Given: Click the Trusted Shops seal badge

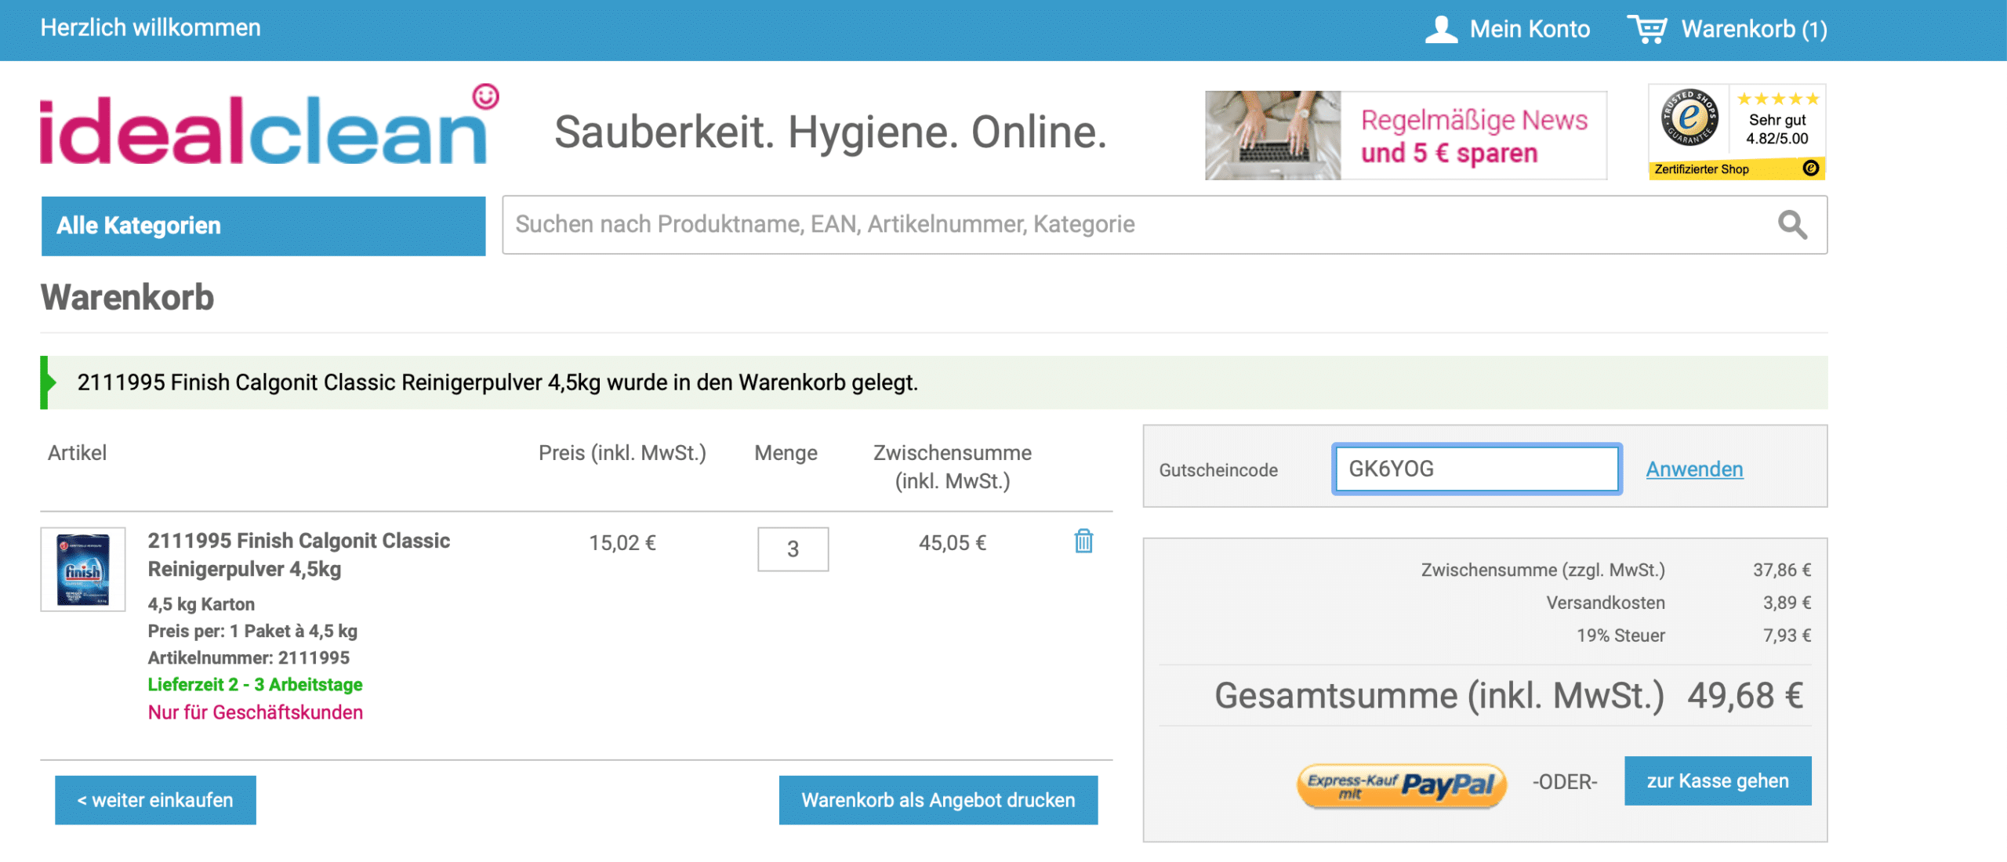Looking at the screenshot, I should [1689, 118].
